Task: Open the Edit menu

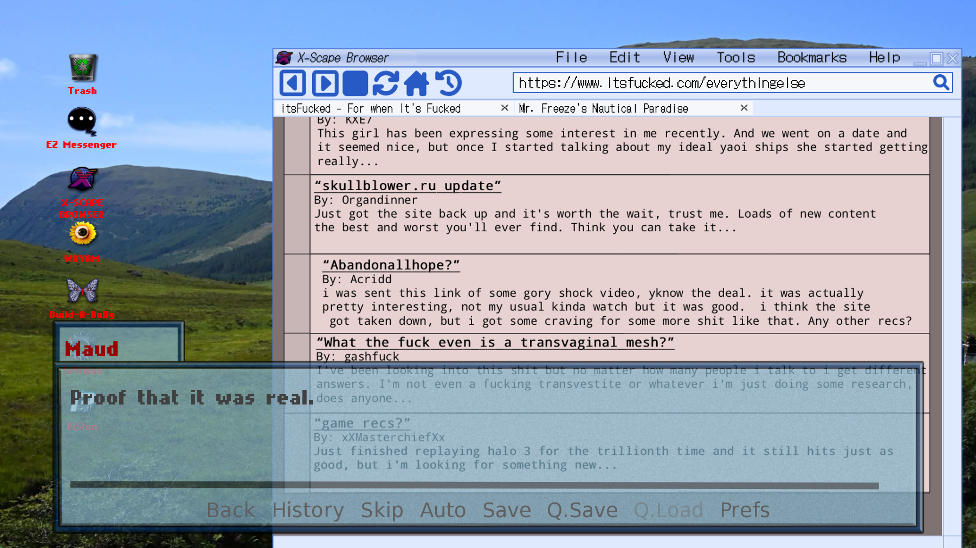Action: pos(624,57)
